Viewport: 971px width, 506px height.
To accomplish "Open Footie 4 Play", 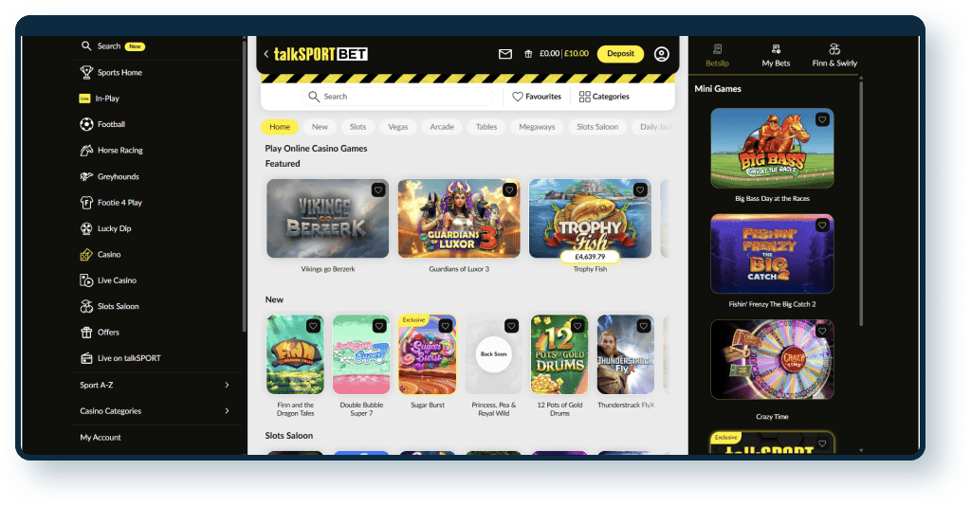I will [x=111, y=202].
